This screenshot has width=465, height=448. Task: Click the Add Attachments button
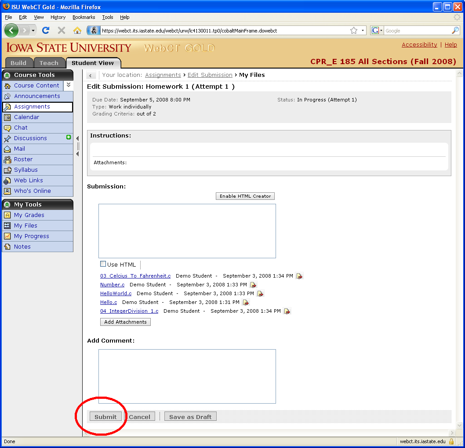(125, 322)
